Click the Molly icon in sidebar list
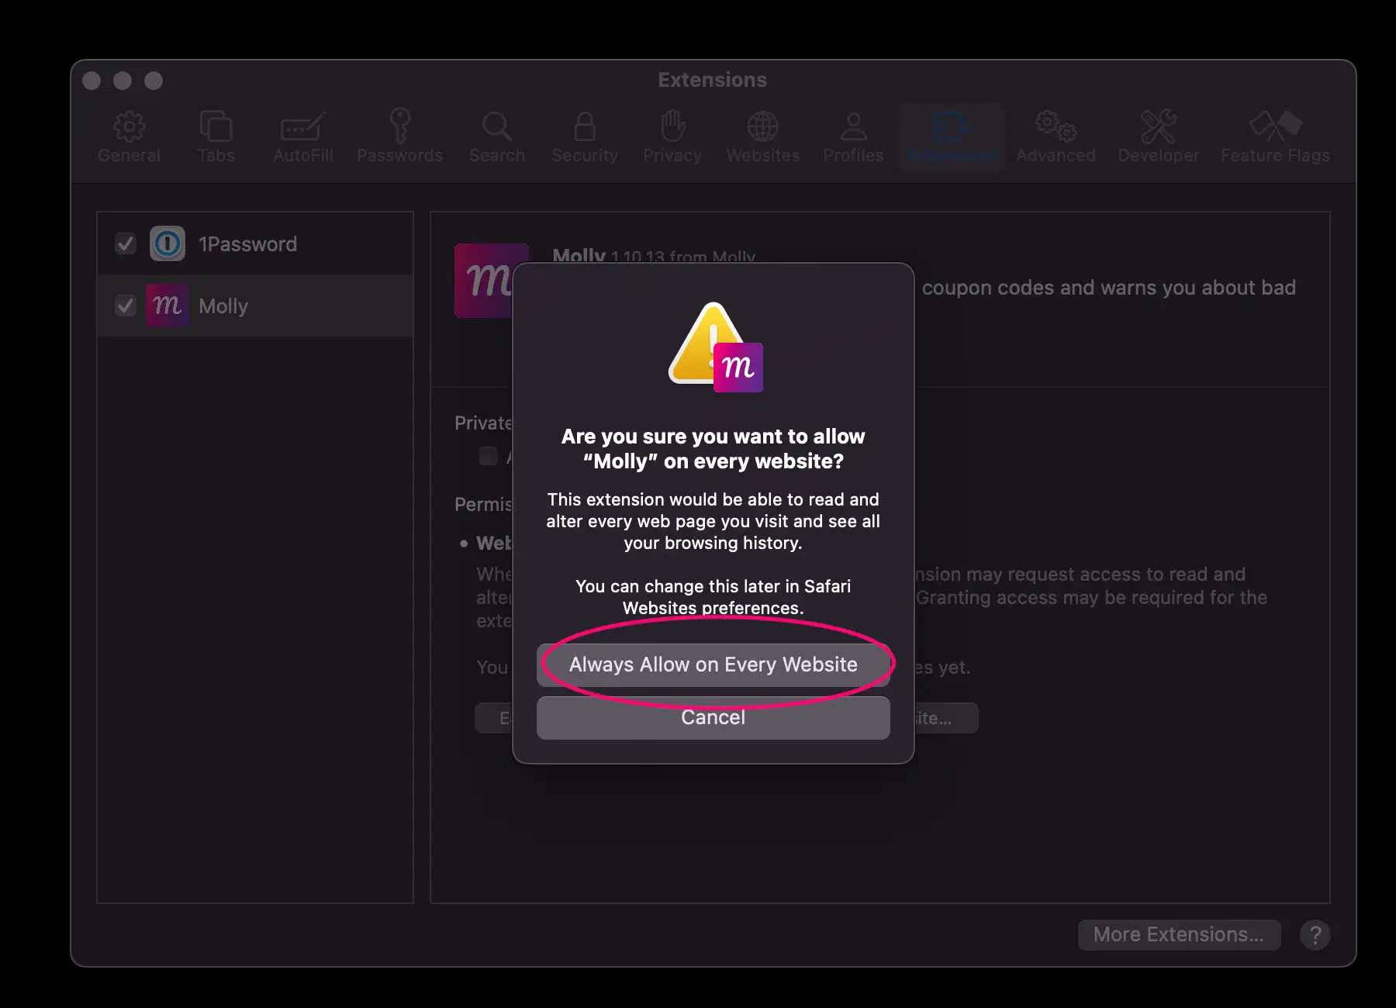 point(168,306)
